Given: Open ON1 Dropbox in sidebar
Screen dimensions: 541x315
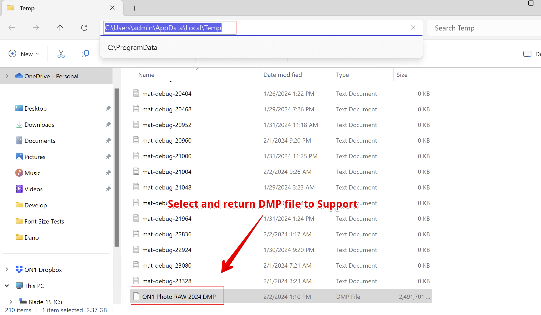Looking at the screenshot, I should 43,270.
